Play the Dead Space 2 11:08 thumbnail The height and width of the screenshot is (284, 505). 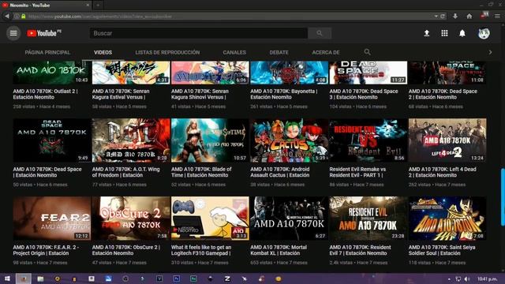(x=447, y=73)
